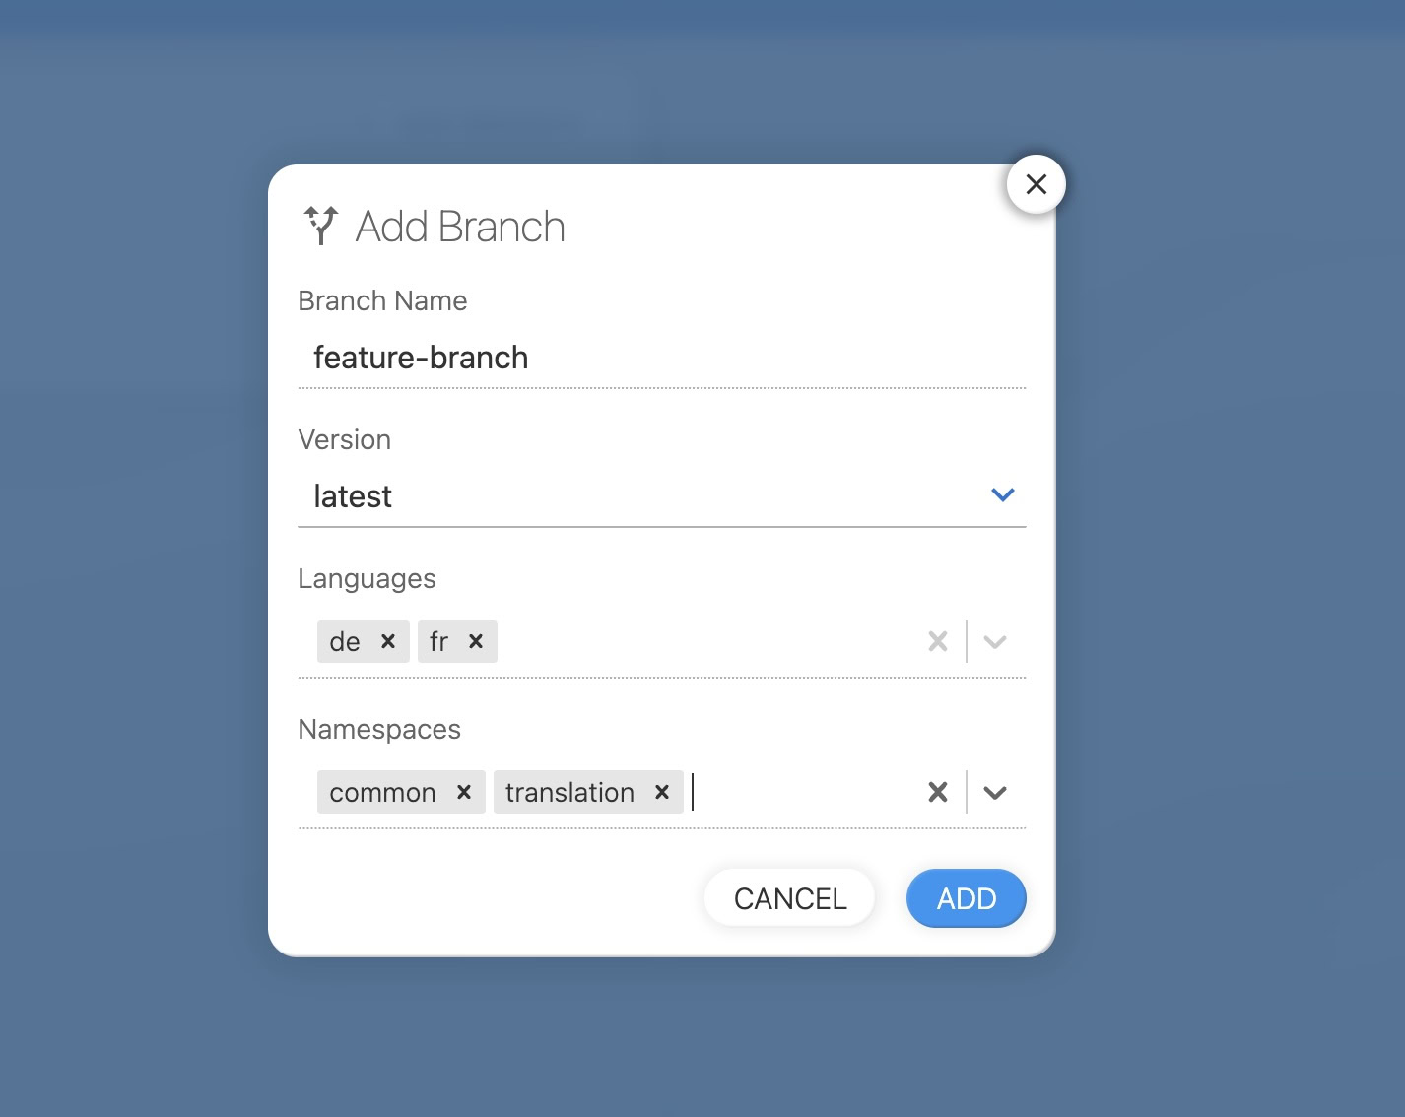Expand the Languages dropdown list
Screen dimensions: 1405x1117
(995, 642)
